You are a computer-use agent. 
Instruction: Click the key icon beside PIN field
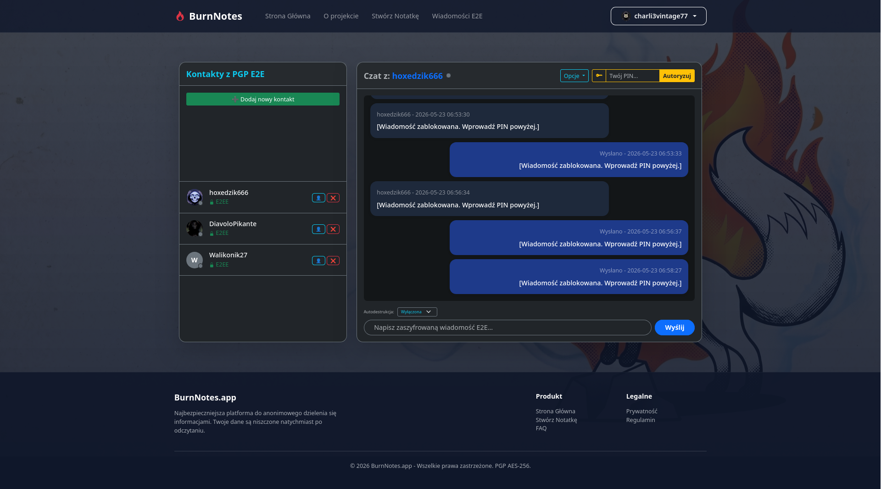pos(599,76)
